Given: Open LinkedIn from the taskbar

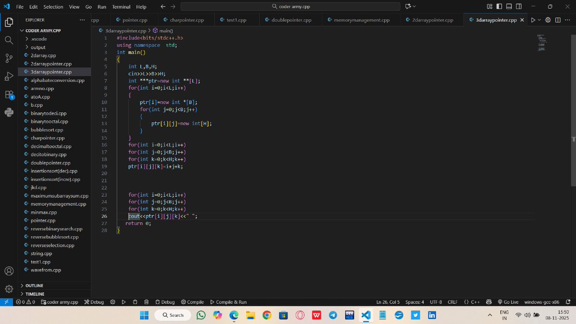Looking at the screenshot, I should coord(432,315).
